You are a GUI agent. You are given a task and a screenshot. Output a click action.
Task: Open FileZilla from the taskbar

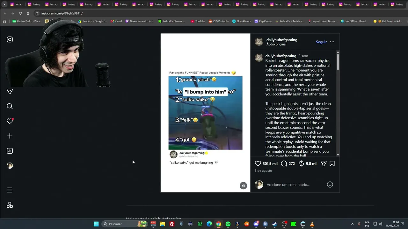tap(172, 224)
